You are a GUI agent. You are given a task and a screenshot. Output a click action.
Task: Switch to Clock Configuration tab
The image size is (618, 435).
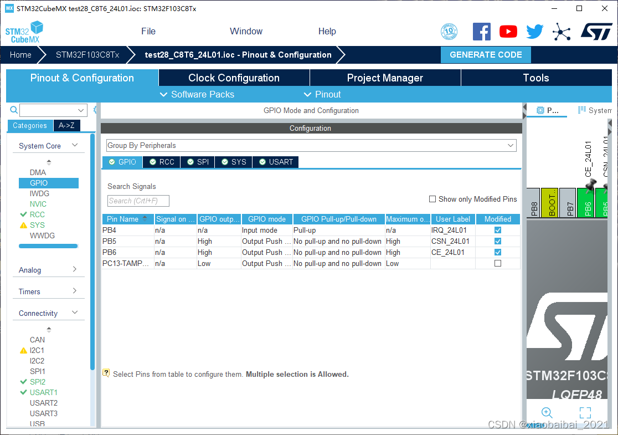click(234, 78)
